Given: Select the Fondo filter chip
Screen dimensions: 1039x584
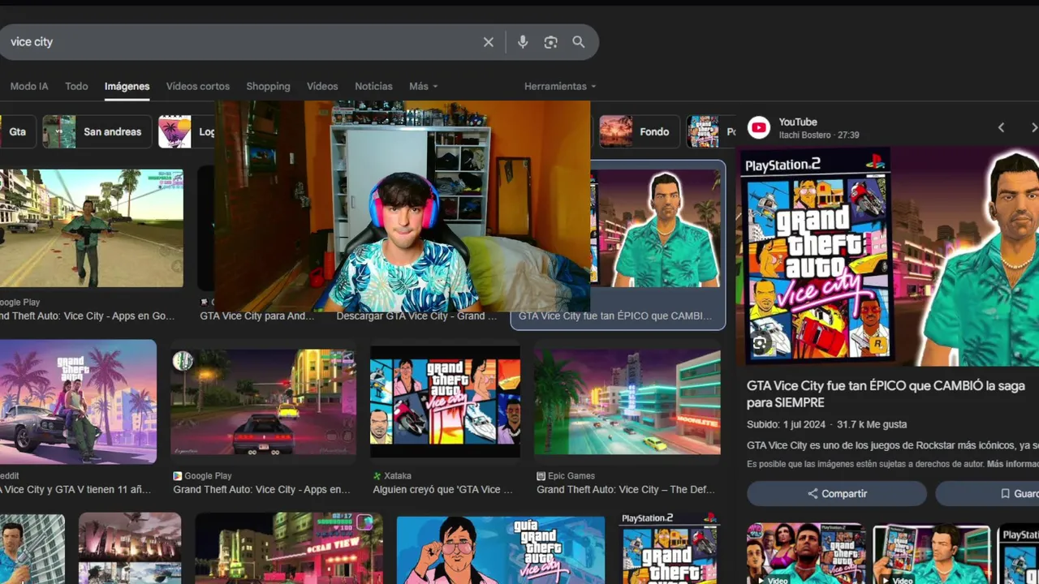Looking at the screenshot, I should 639,131.
